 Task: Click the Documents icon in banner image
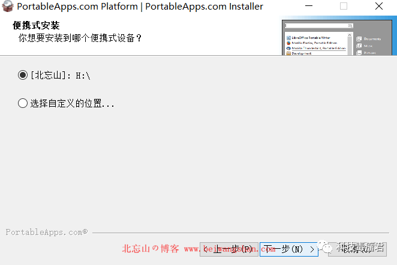[359, 40]
